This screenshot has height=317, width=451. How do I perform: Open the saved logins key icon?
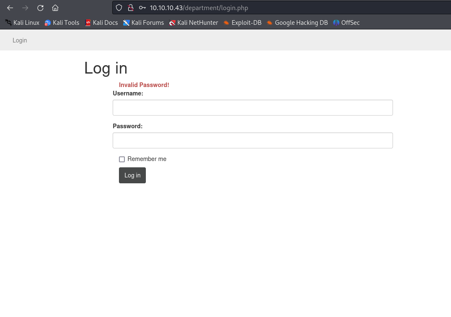142,8
